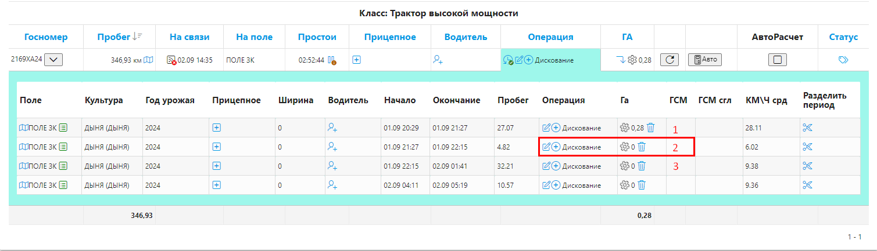Click the refresh button in main row
The height and width of the screenshot is (251, 877).
click(670, 60)
